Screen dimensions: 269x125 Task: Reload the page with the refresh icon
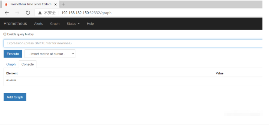(28, 13)
